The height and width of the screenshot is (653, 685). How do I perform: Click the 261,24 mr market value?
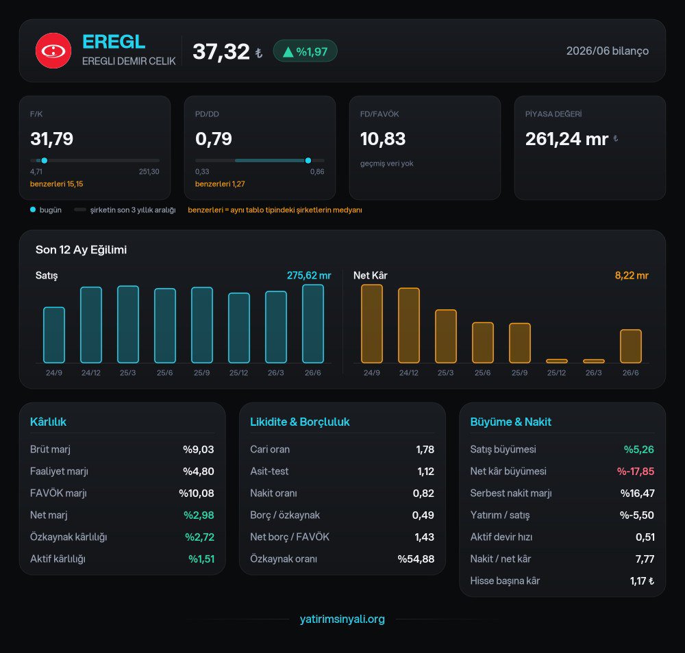566,139
